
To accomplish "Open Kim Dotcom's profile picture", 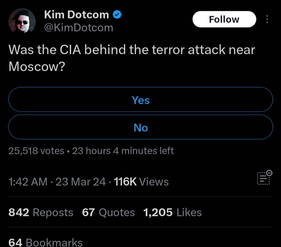I will [x=22, y=21].
